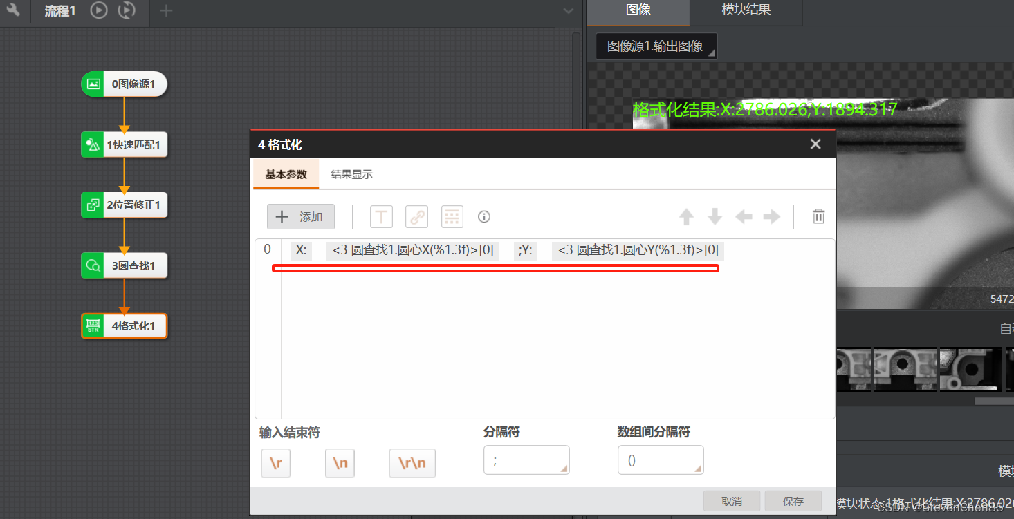Open the wrench settings icon
Image resolution: width=1014 pixels, height=519 pixels.
click(12, 10)
